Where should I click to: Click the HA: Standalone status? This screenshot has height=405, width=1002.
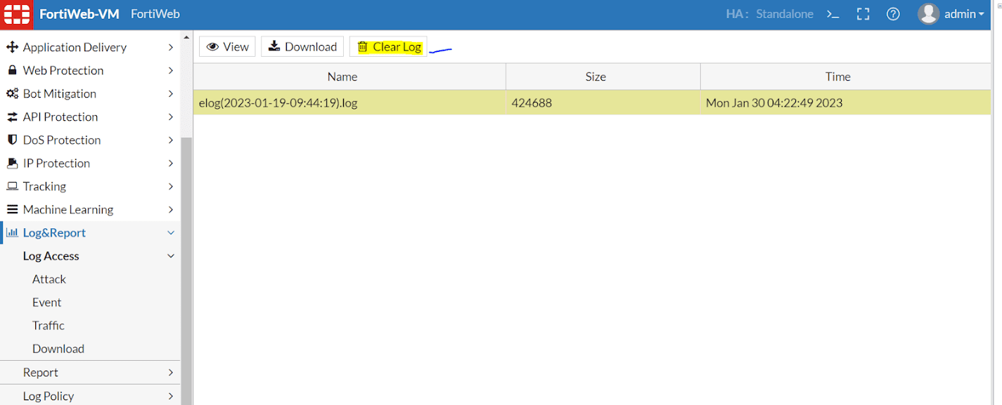(x=770, y=14)
